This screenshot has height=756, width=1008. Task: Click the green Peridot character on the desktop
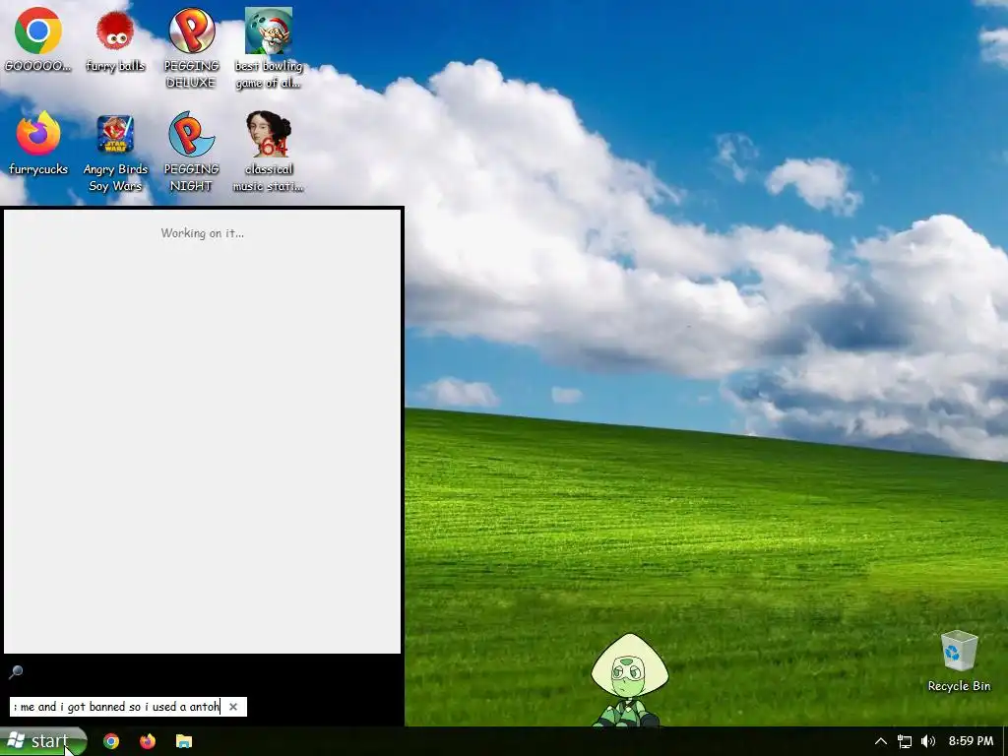(629, 680)
